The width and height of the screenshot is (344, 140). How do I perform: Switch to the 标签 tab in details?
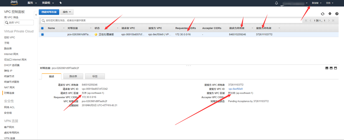[x=95, y=77]
